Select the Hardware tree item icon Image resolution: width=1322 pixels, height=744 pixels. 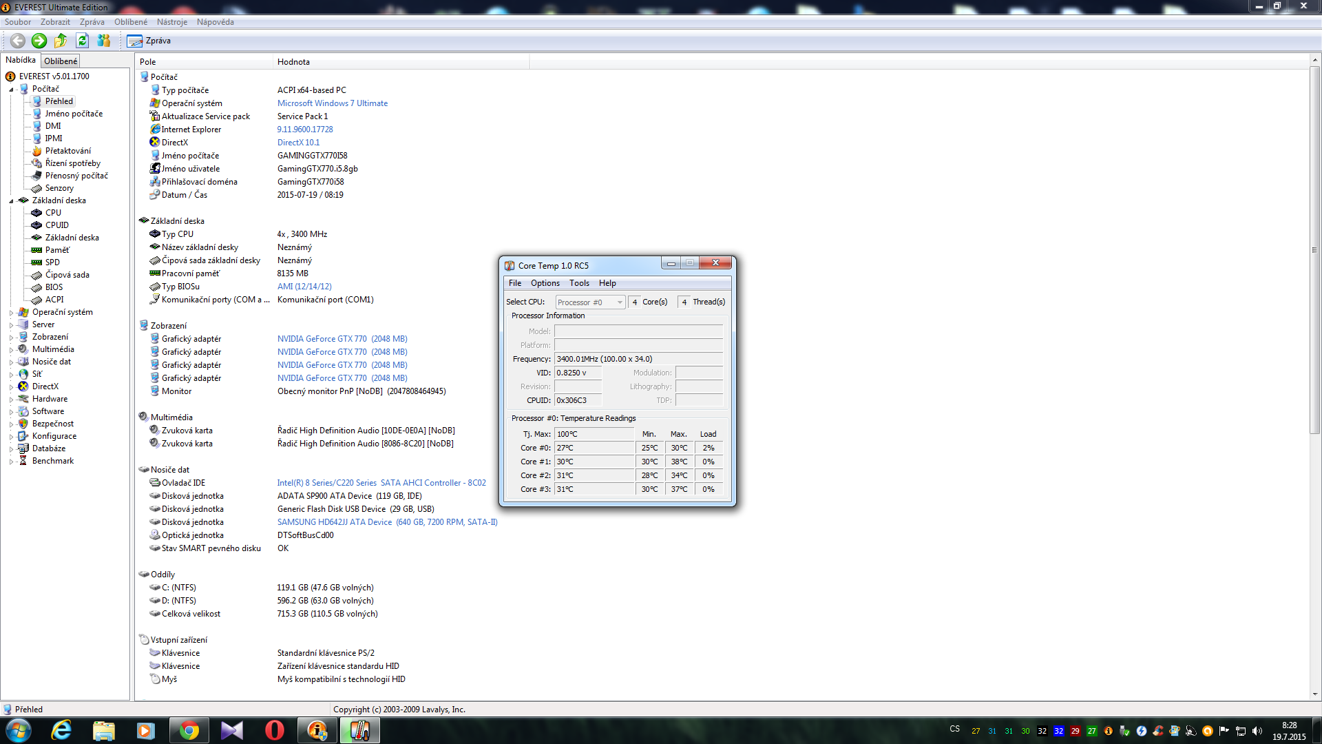tap(23, 399)
